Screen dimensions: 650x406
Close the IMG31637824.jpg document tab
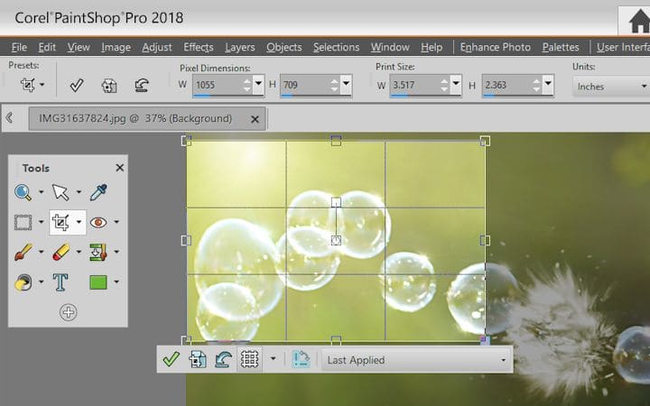tap(255, 119)
